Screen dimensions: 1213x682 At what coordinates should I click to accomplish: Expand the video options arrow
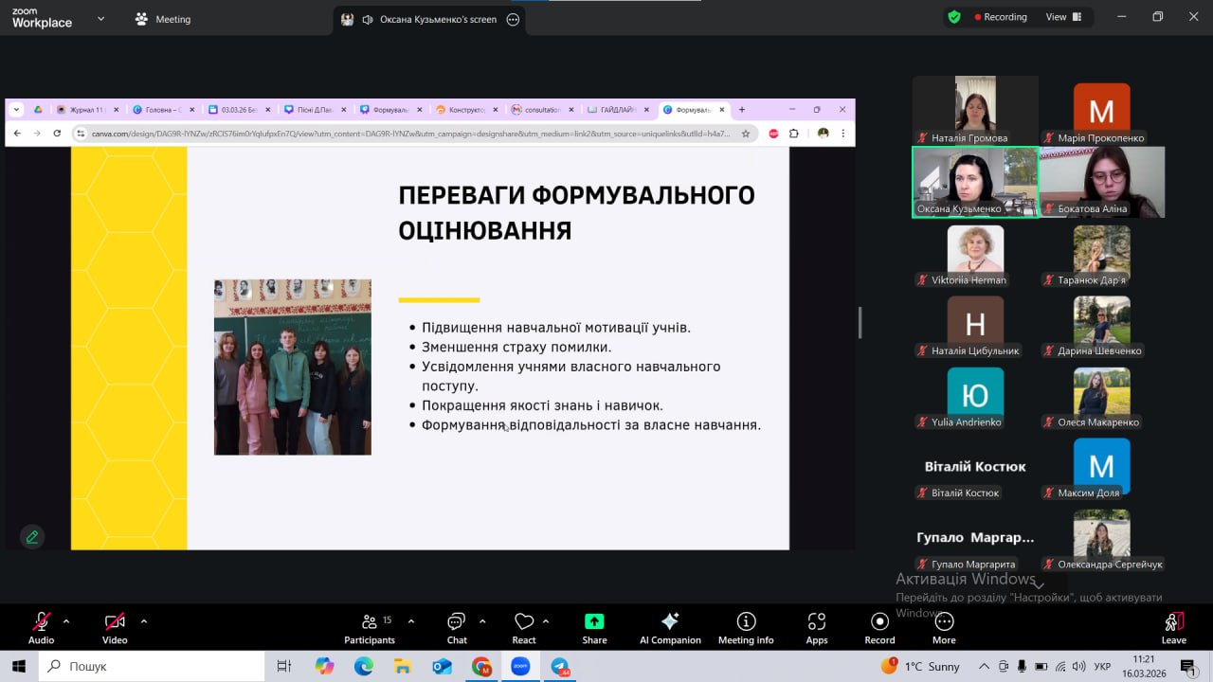point(144,621)
